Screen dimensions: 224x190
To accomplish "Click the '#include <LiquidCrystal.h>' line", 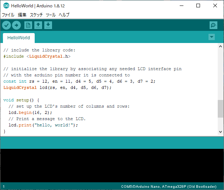I will (37, 57).
